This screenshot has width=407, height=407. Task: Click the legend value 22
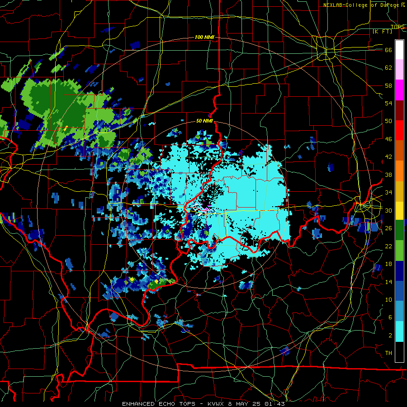point(388,246)
